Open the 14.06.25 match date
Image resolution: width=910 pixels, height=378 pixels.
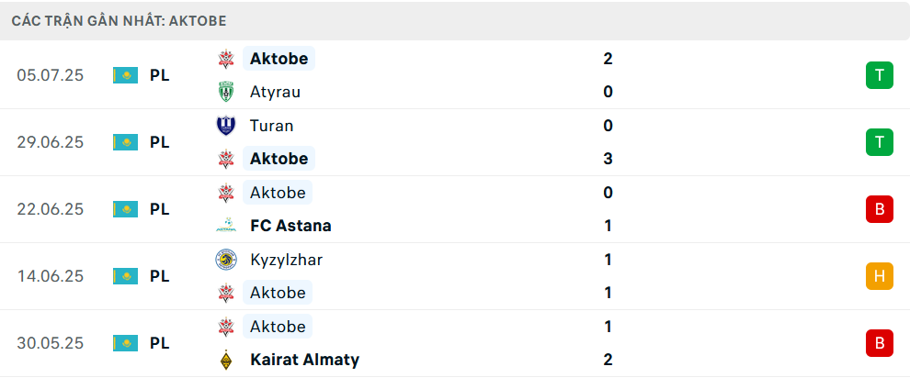50,276
